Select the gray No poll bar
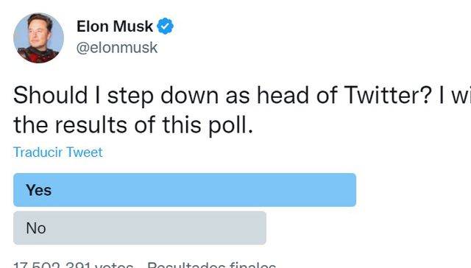This screenshot has height=268, width=471. click(x=140, y=228)
